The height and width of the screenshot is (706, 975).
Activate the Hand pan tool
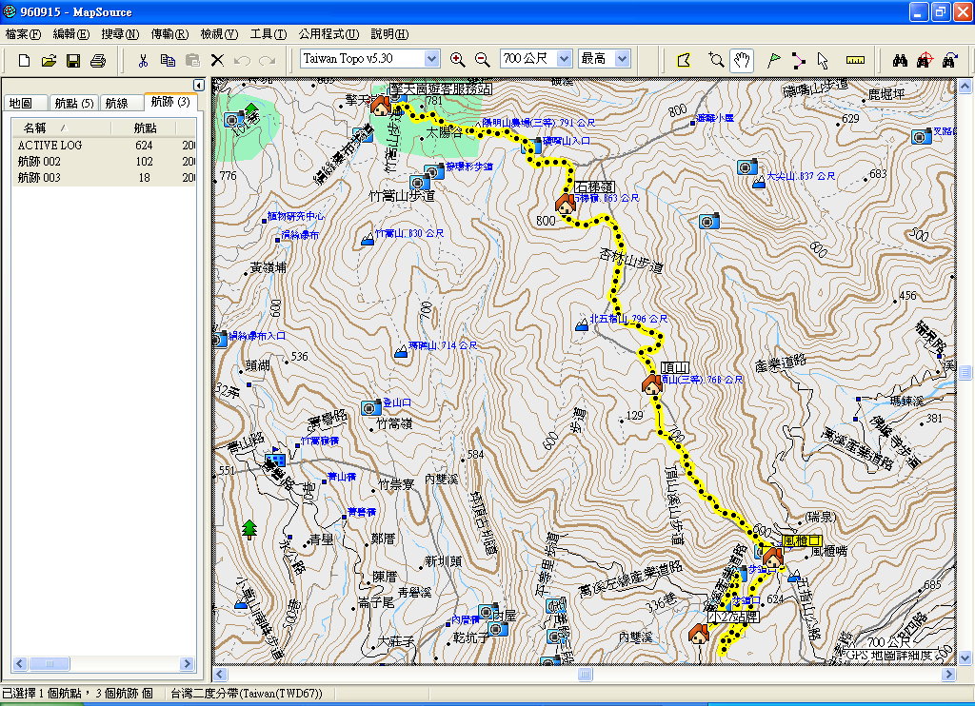click(742, 60)
